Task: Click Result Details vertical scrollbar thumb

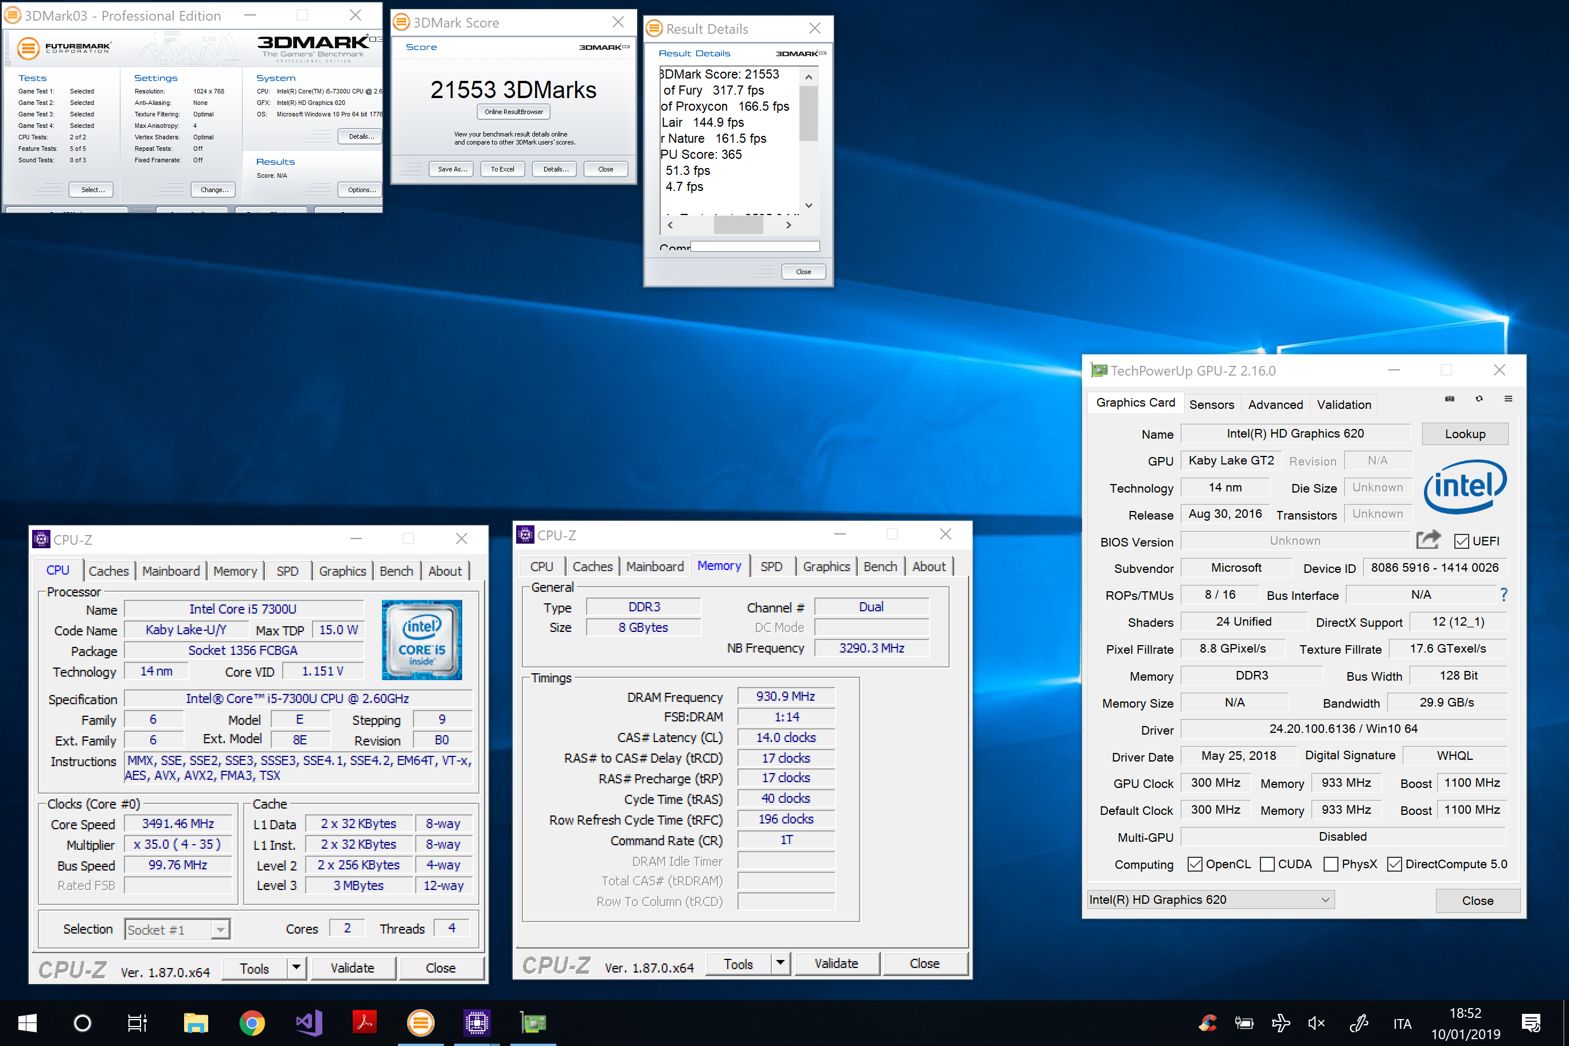Action: [809, 114]
